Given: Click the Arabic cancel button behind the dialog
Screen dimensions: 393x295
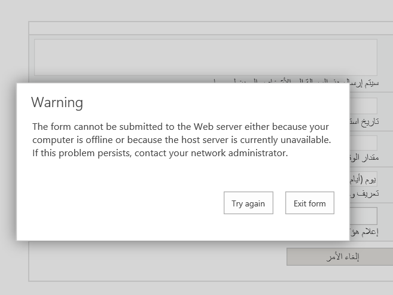Looking at the screenshot, I should pyautogui.click(x=340, y=257).
